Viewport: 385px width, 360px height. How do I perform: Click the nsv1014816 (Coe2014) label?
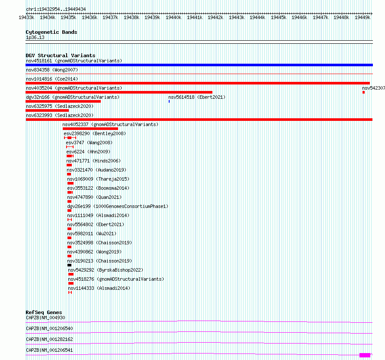[52, 79]
